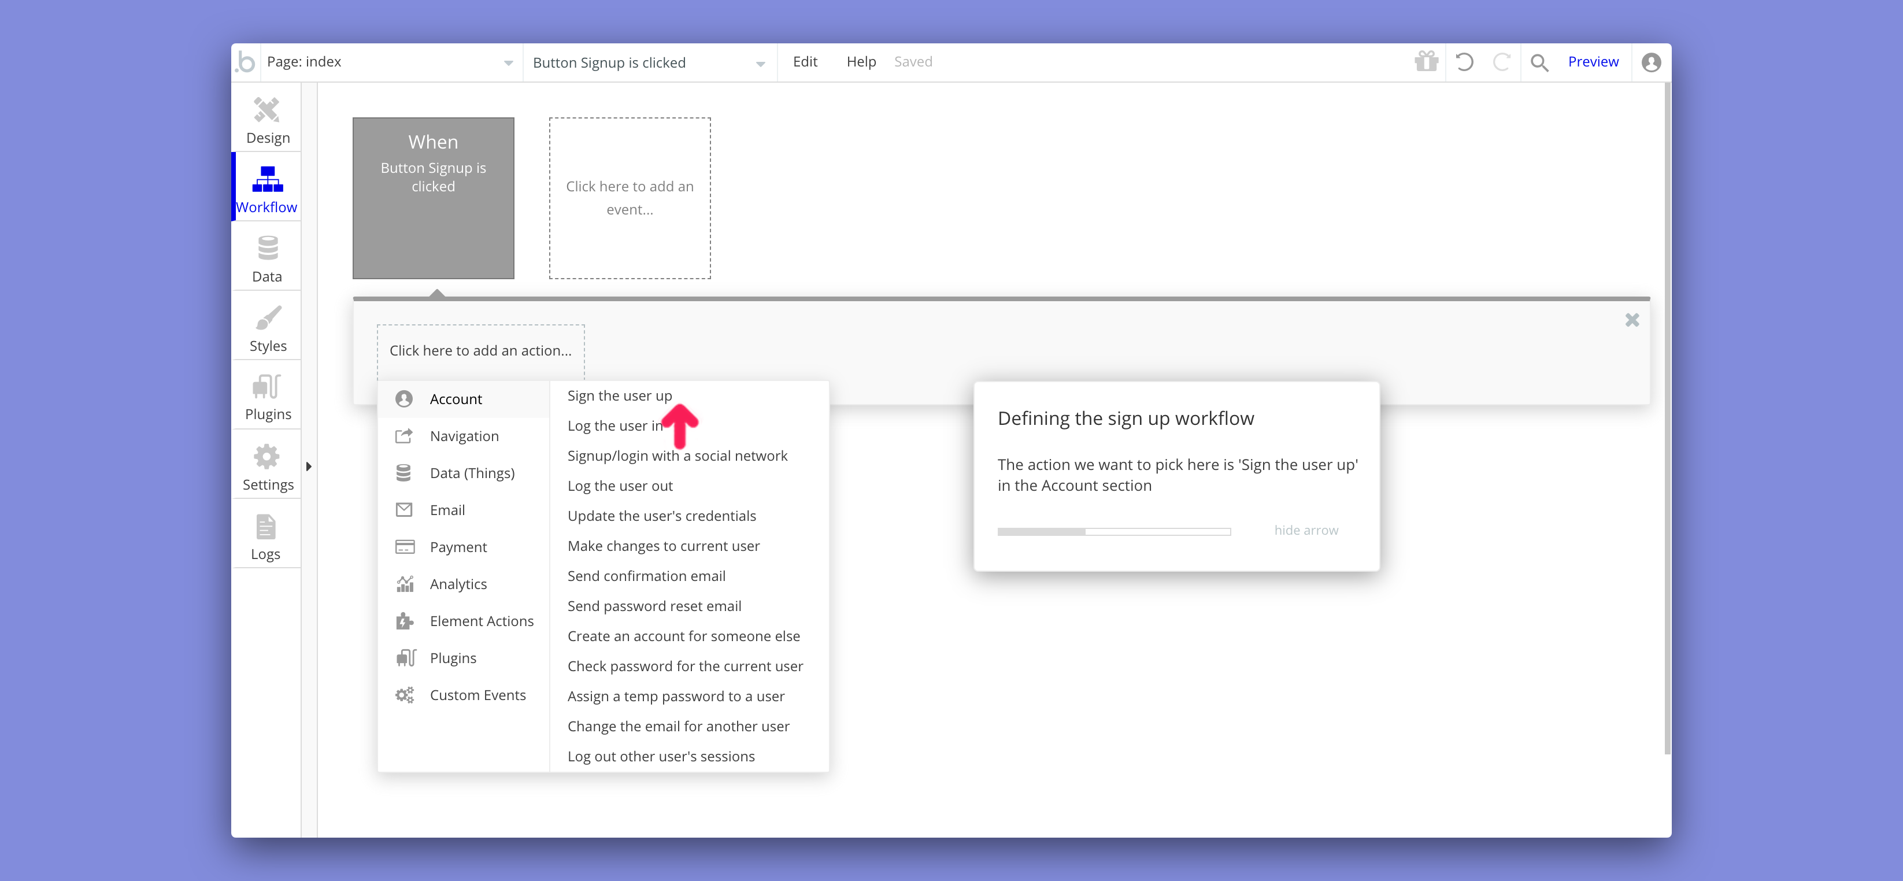Open the user profile avatar icon
Viewport: 1903px width, 881px height.
(1651, 63)
